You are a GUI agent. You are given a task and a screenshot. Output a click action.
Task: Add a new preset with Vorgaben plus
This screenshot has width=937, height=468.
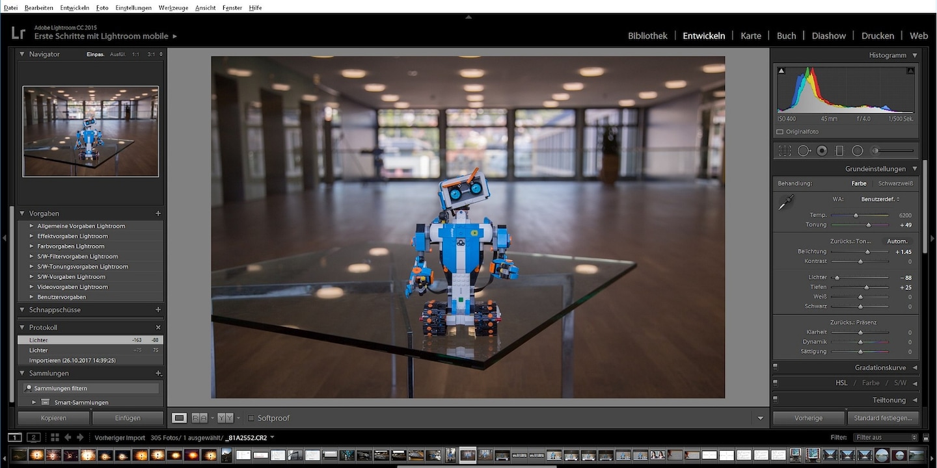click(x=158, y=213)
